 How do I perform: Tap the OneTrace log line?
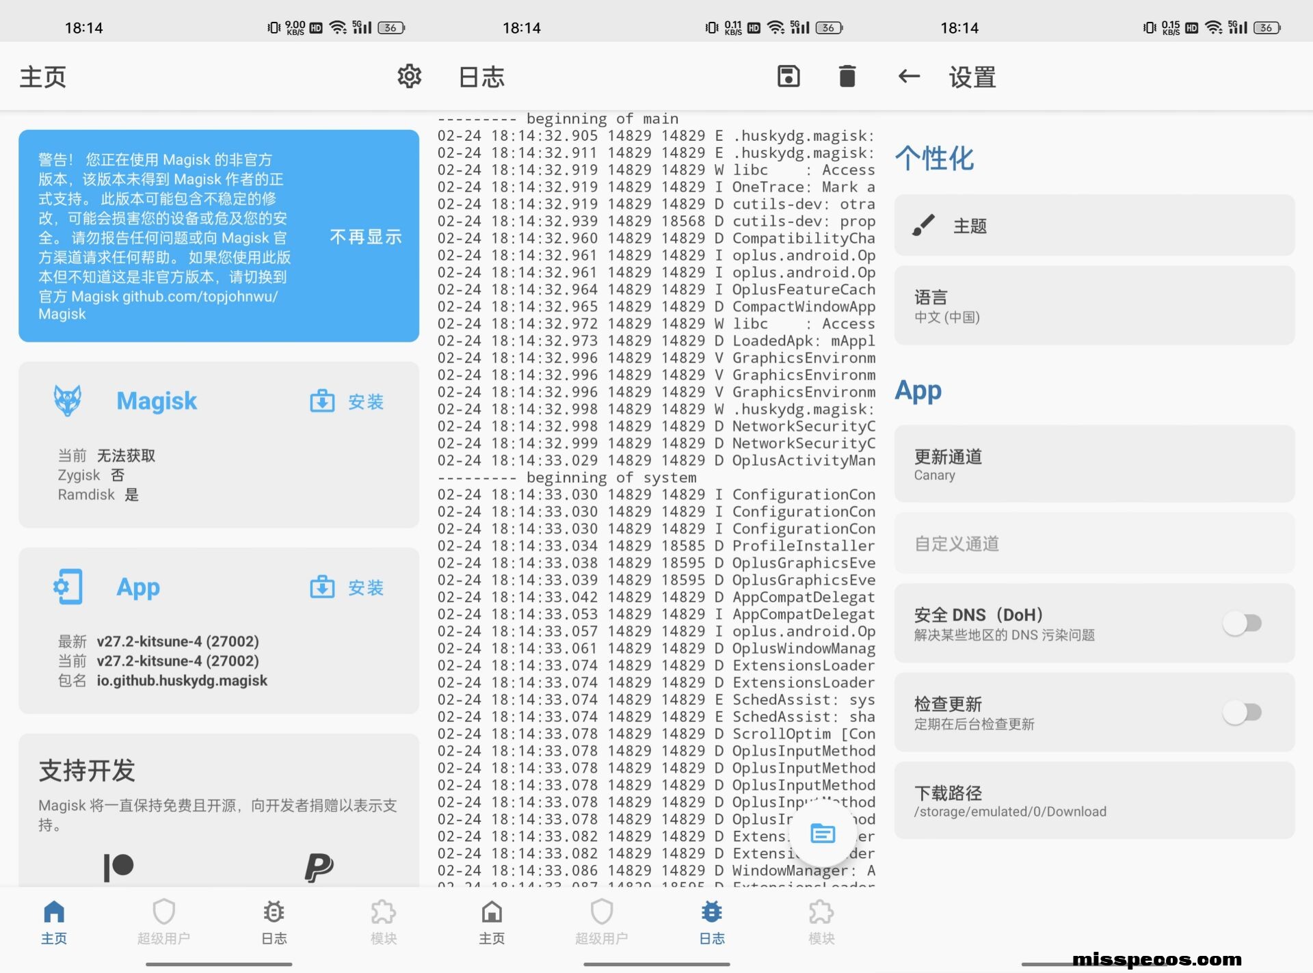pos(656,187)
